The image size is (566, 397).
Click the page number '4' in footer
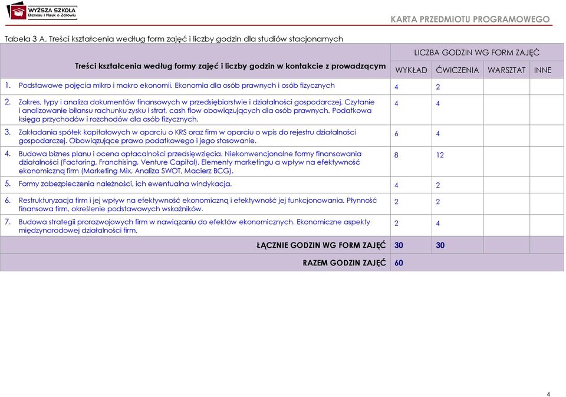point(548,394)
